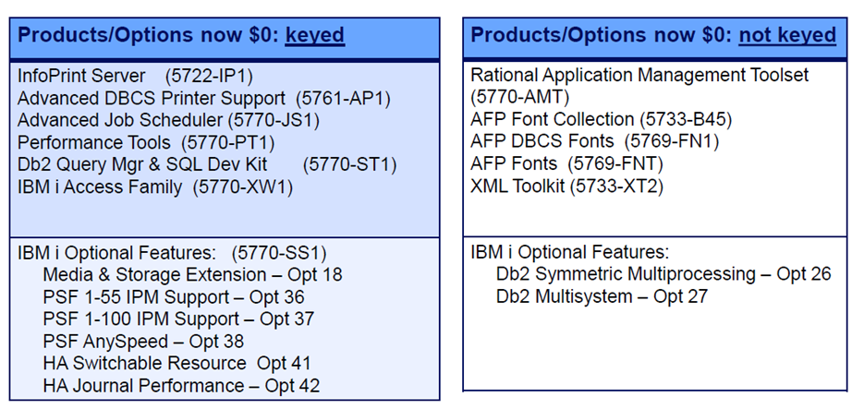
Task: Select Media & Storage Extension Opt 18
Action: click(x=192, y=275)
